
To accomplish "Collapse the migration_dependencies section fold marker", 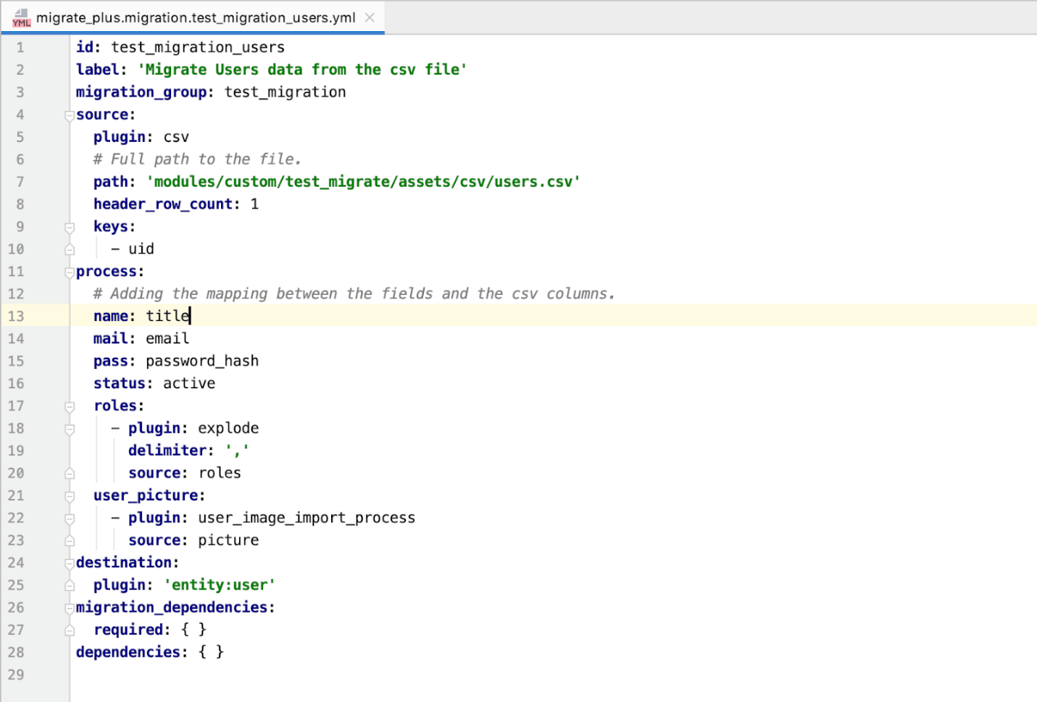I will tap(70, 607).
